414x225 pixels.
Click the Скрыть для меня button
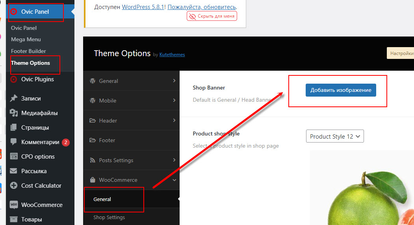[212, 16]
